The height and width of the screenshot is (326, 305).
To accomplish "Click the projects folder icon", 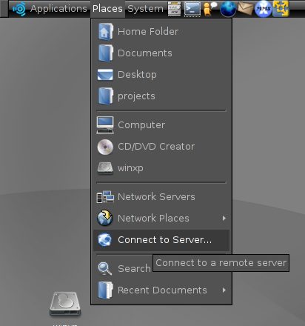I will pyautogui.click(x=105, y=96).
